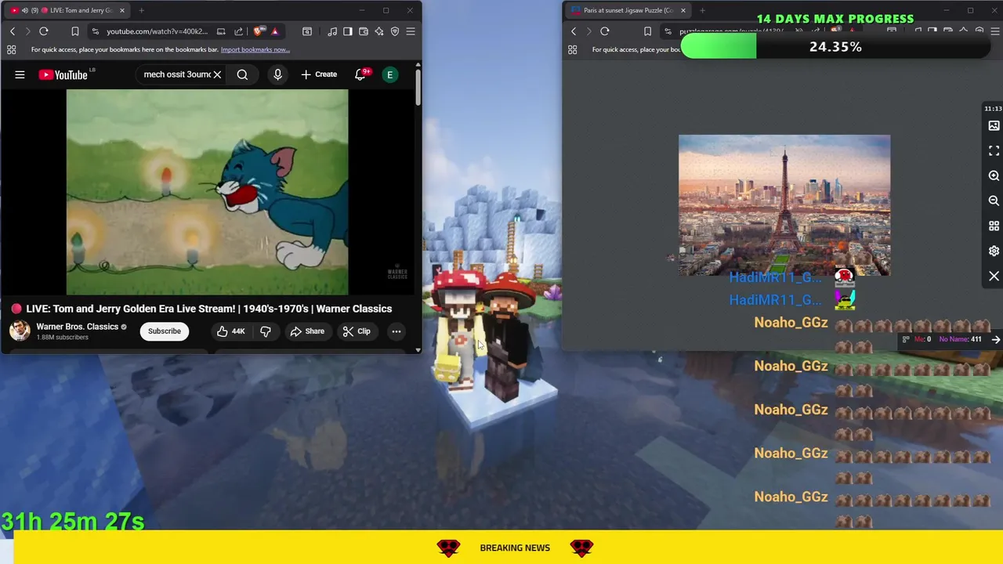Click the YouTube logo home link

pyautogui.click(x=63, y=74)
